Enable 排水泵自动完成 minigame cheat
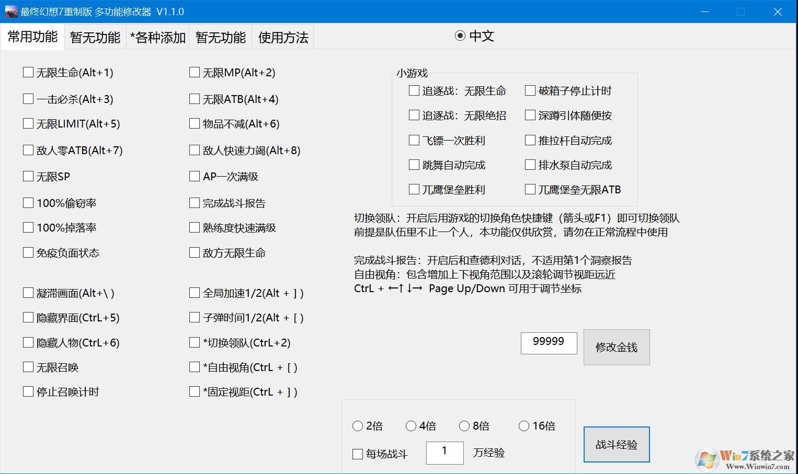Image resolution: width=798 pixels, height=474 pixels. pos(530,164)
